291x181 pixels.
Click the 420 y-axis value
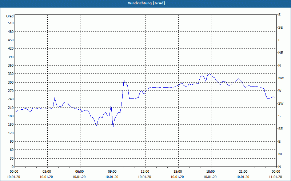[11, 49]
